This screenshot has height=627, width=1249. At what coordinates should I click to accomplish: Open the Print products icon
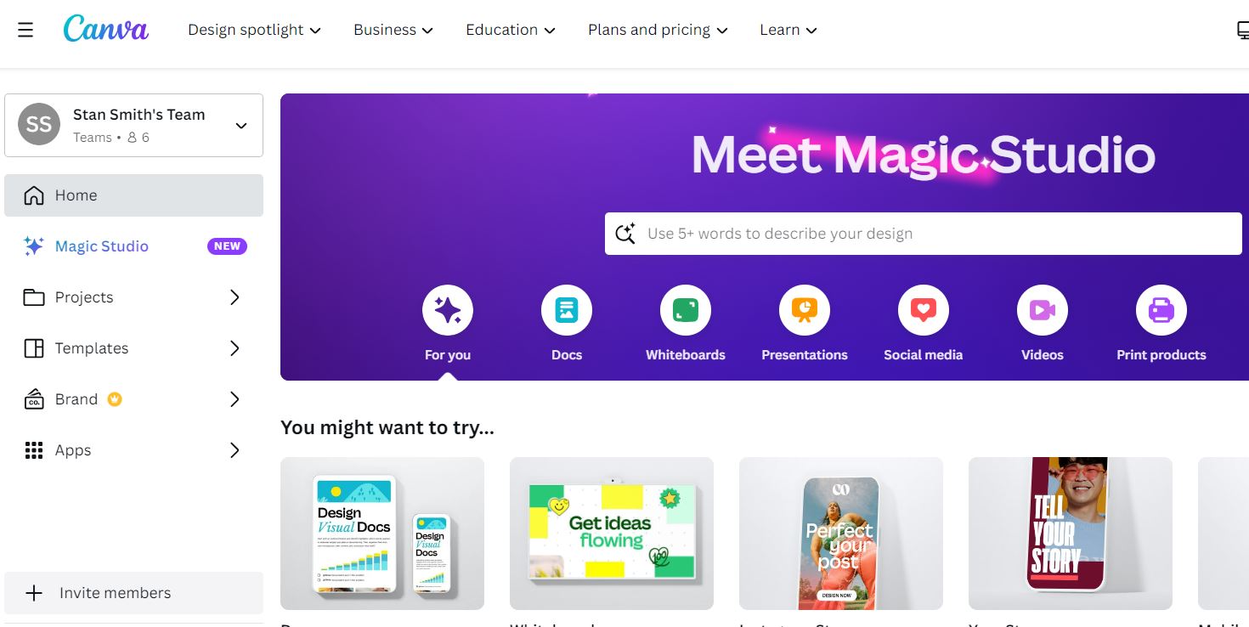[1161, 310]
